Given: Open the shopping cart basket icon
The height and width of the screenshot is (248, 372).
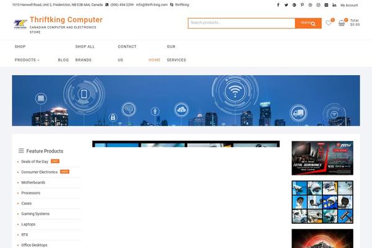Looking at the screenshot, I should point(342,23).
